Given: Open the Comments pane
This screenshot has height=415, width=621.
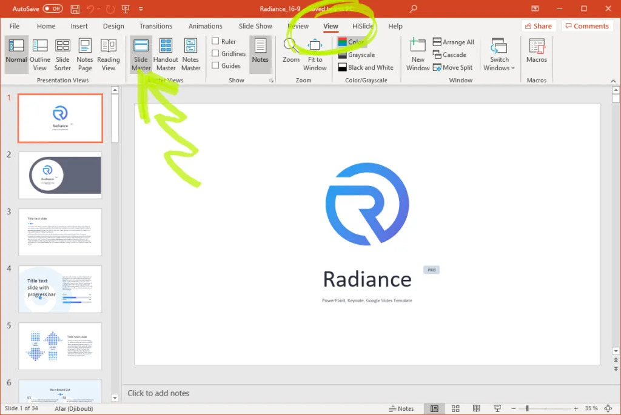Looking at the screenshot, I should 587,26.
